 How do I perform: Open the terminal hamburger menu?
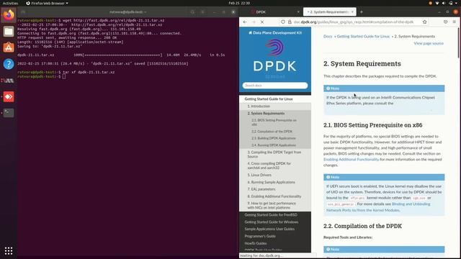point(202,12)
